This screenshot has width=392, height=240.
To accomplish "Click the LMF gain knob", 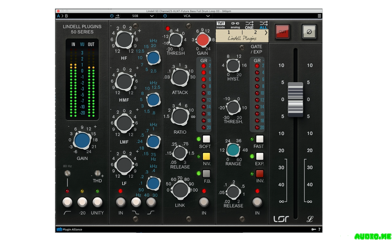I will [x=124, y=123].
